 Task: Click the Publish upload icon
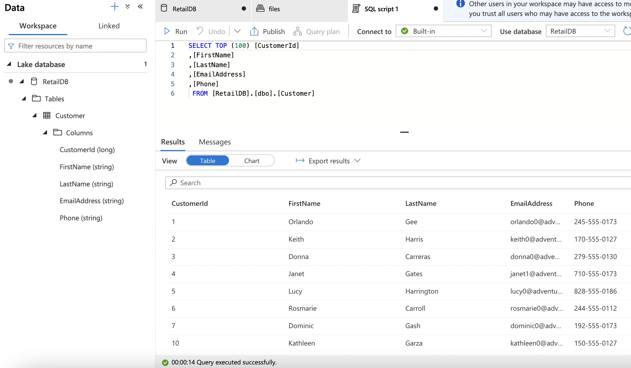(254, 31)
